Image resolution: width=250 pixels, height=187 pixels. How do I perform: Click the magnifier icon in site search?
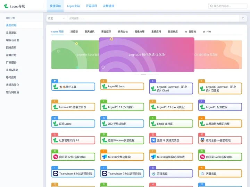click(211, 6)
